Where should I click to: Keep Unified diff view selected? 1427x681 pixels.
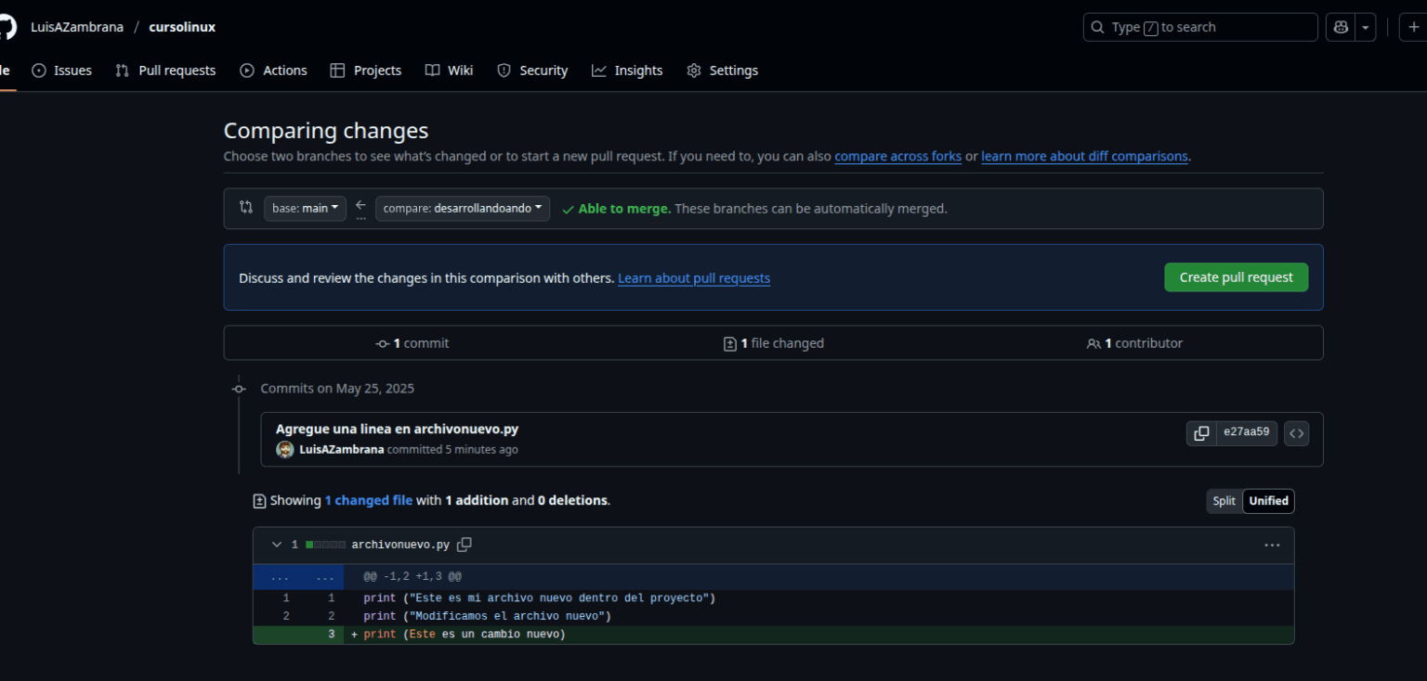coord(1268,500)
